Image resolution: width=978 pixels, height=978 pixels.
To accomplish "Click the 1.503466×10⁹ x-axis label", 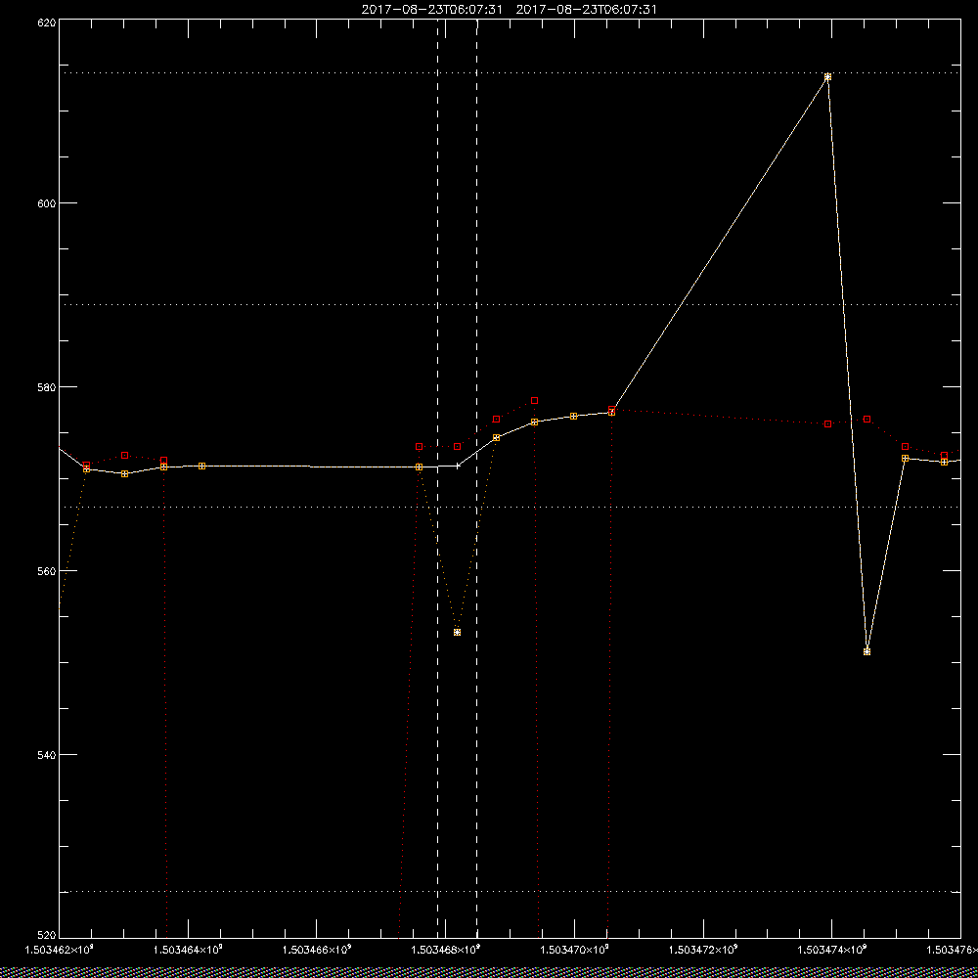I will (317, 950).
